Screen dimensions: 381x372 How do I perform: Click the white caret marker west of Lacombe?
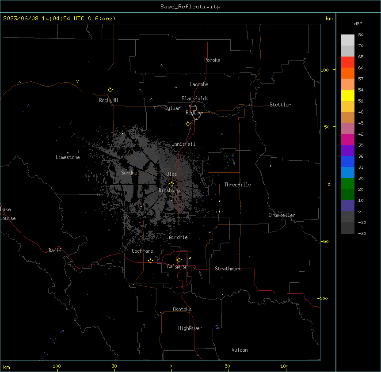click(175, 87)
